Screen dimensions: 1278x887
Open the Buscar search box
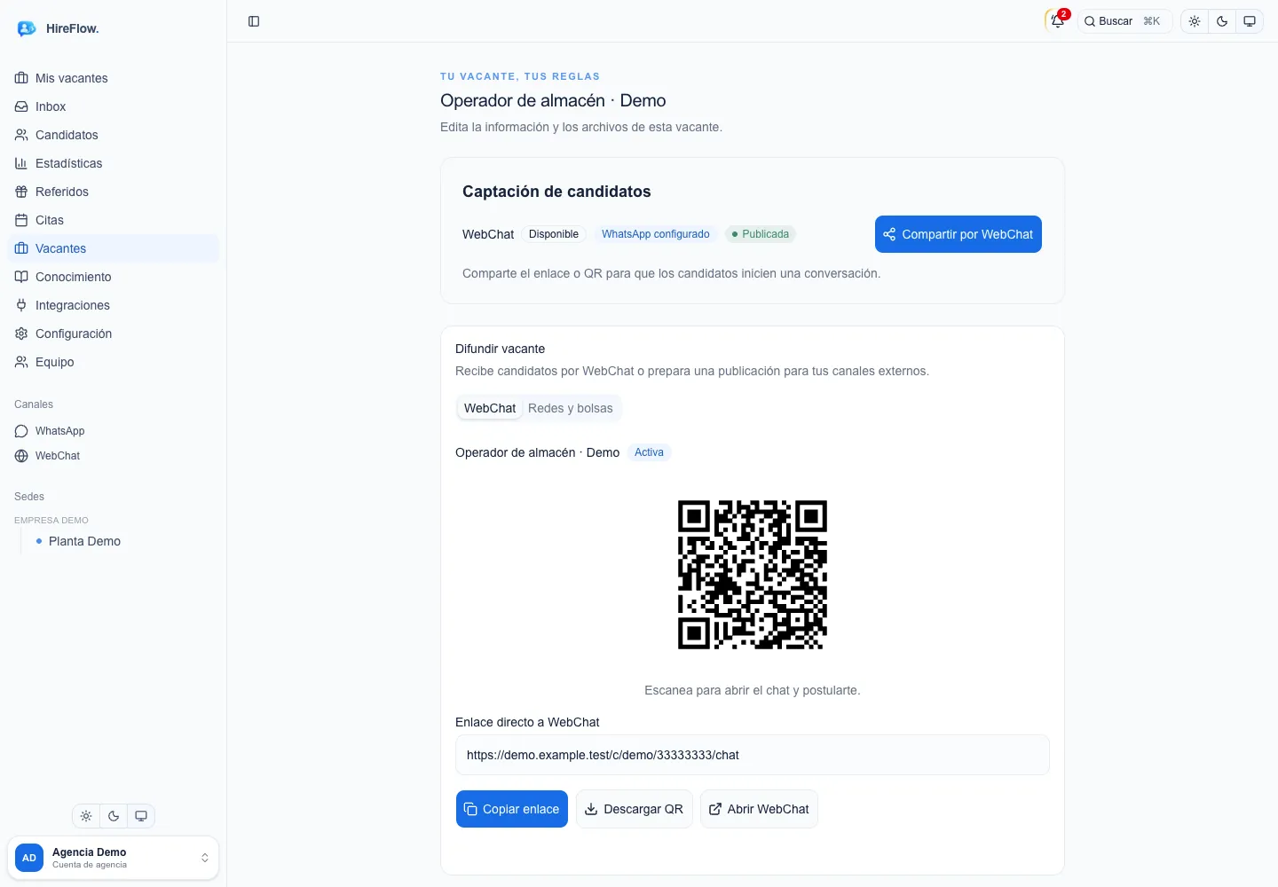click(x=1125, y=21)
